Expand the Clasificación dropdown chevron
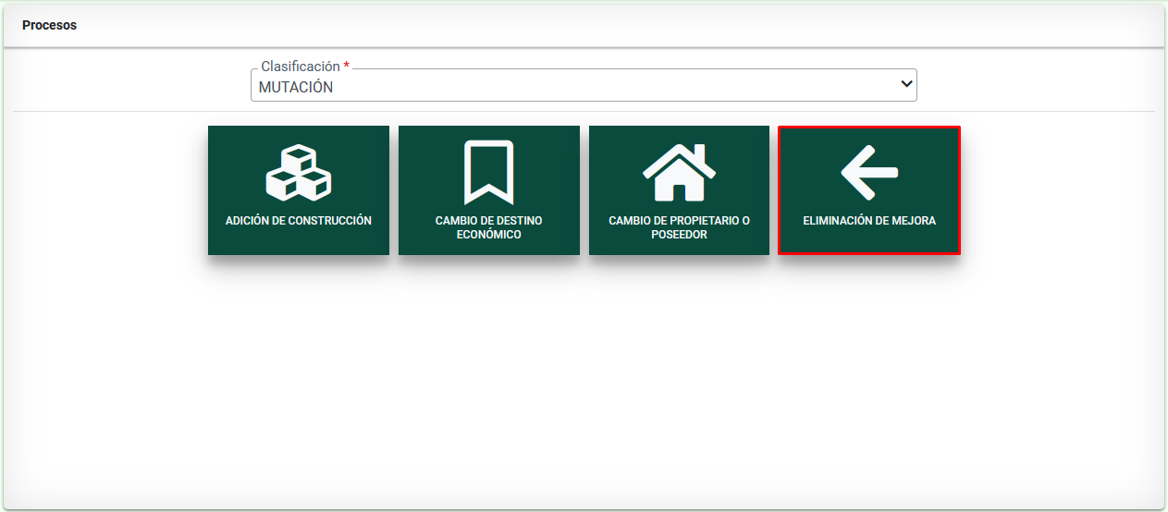Screen dimensions: 1168x512 [905, 84]
